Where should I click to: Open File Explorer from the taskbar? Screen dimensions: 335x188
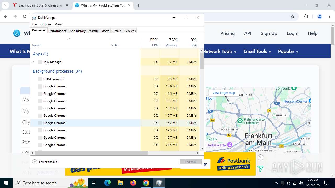point(120,183)
